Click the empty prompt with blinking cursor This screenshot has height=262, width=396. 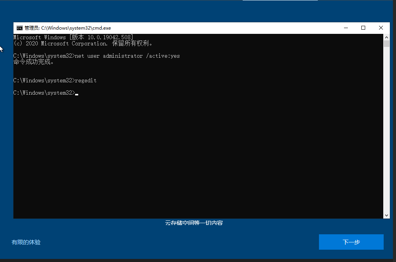click(x=46, y=93)
